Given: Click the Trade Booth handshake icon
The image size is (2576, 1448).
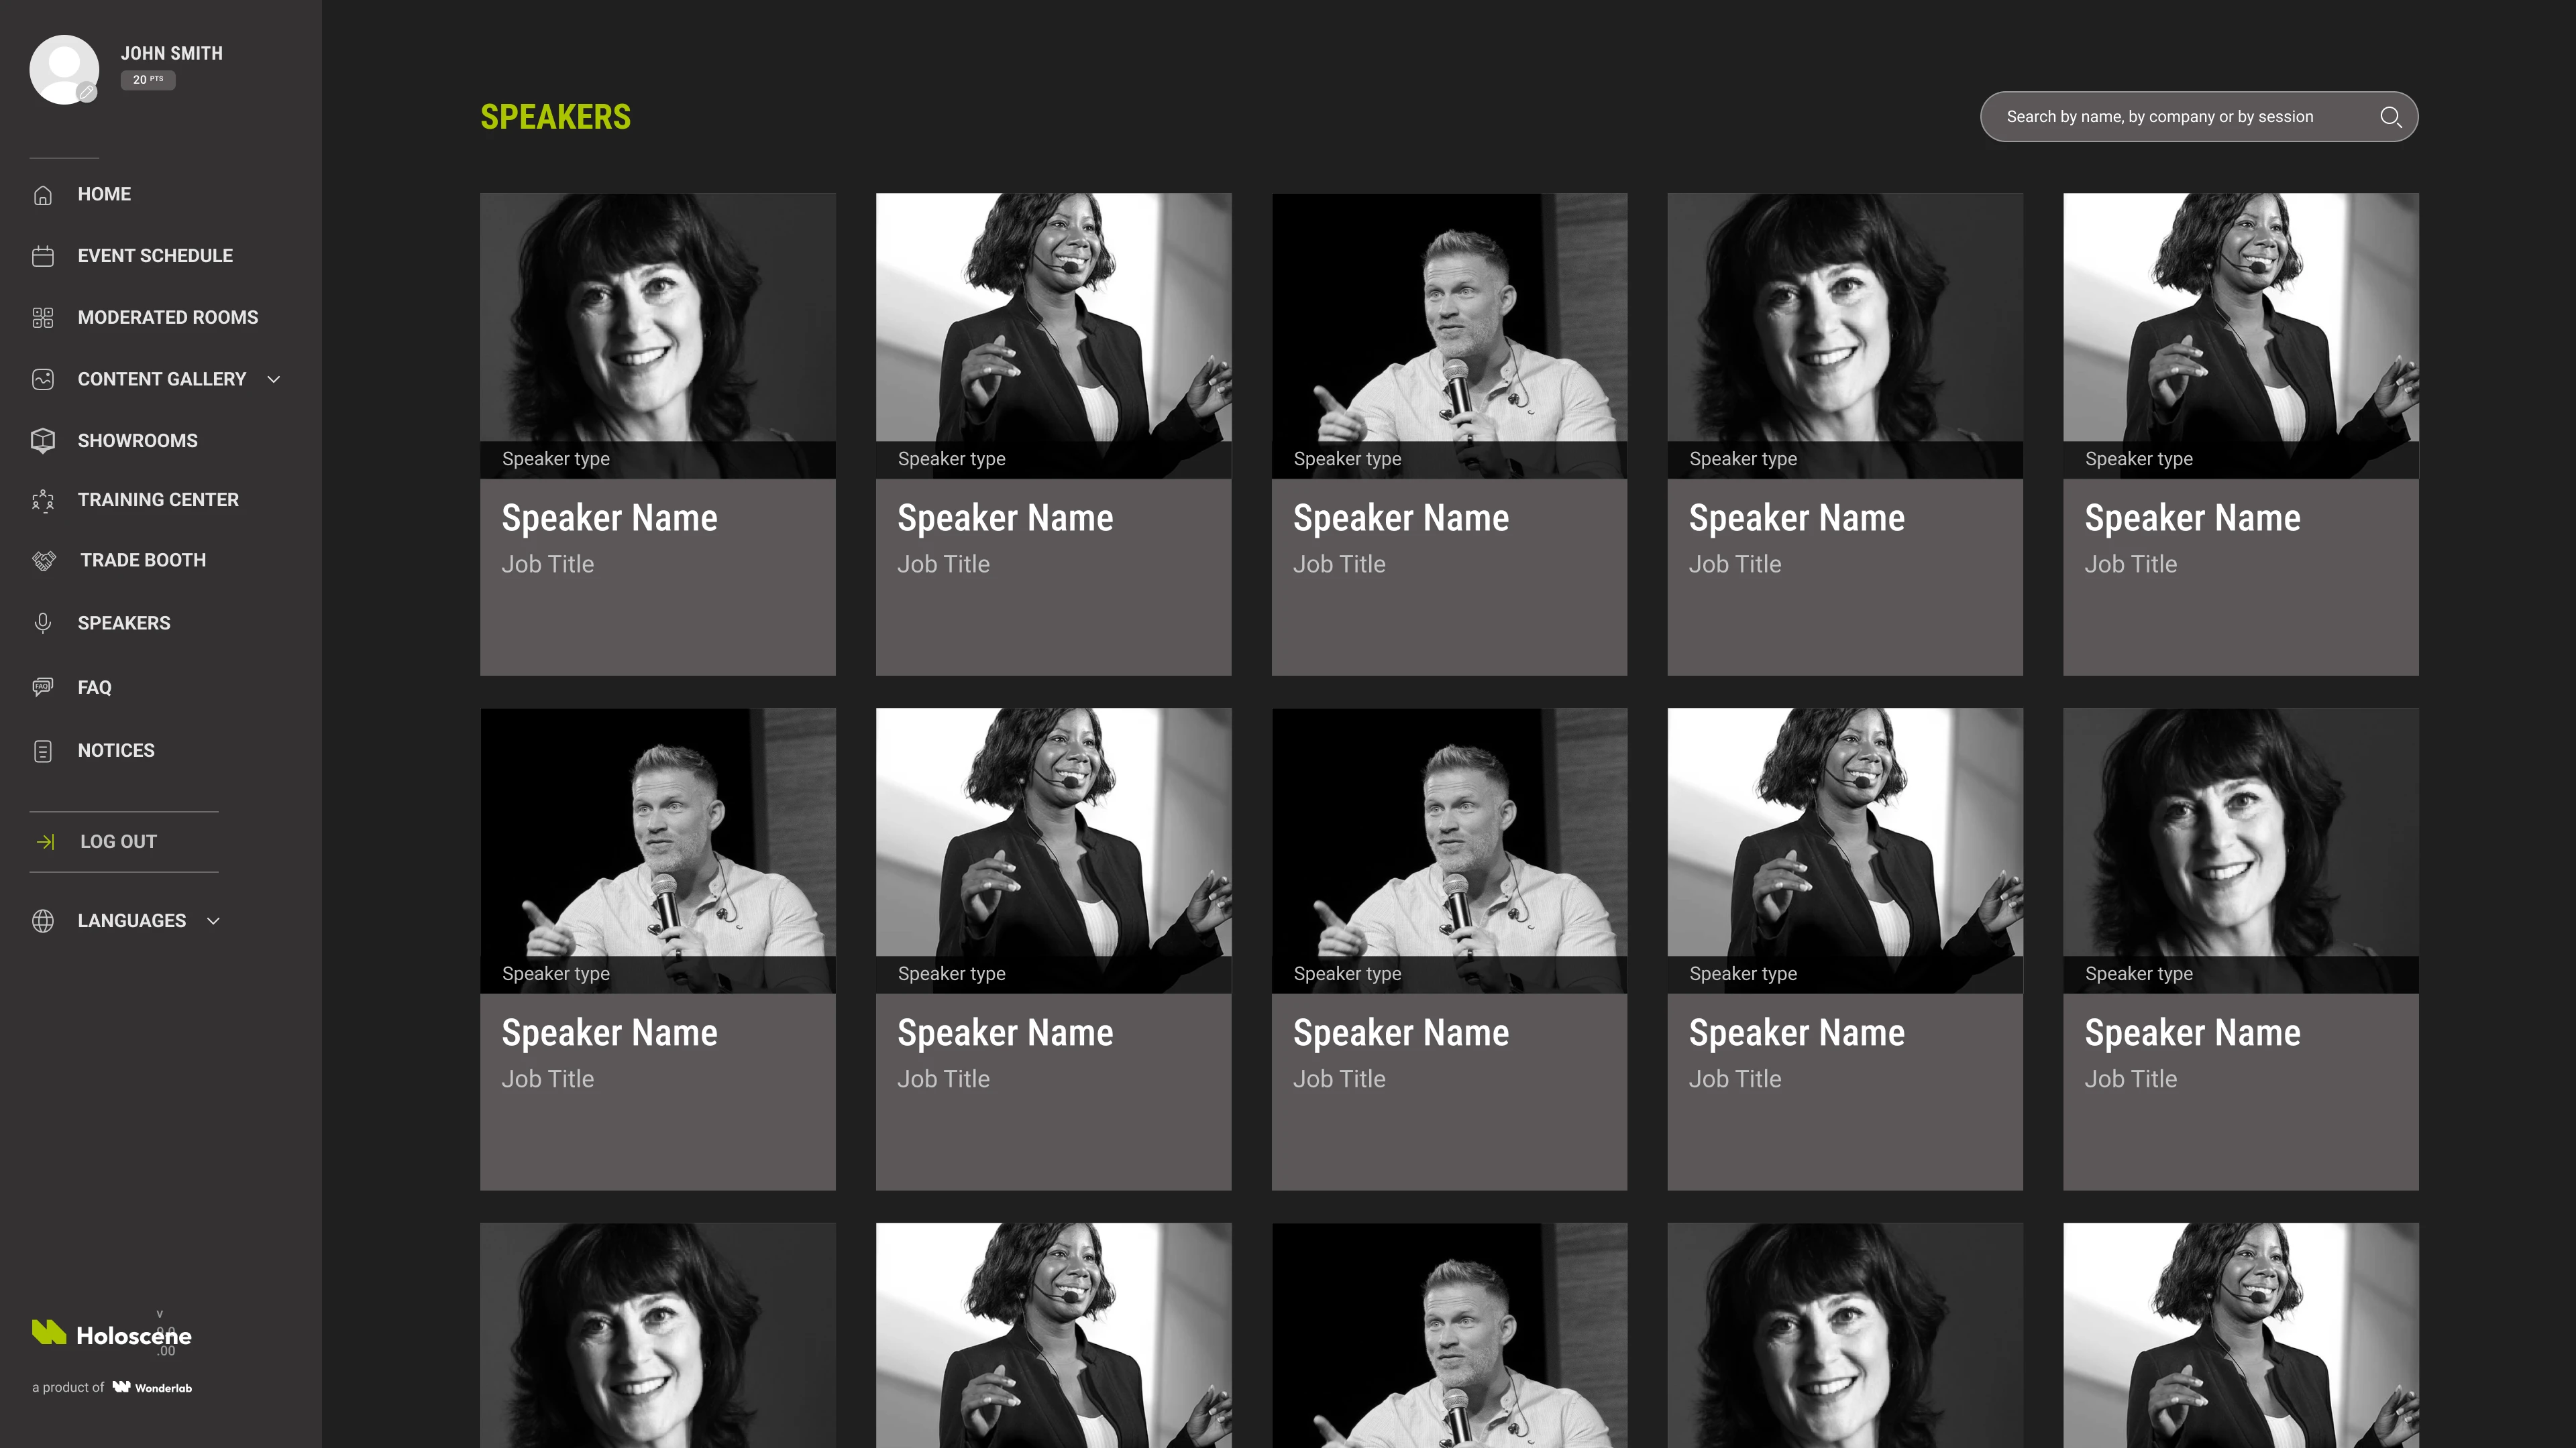Looking at the screenshot, I should point(44,560).
